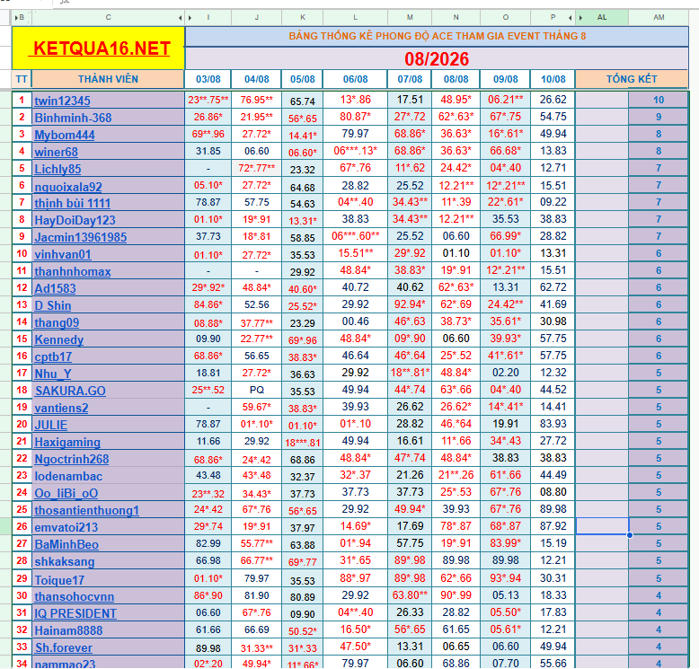The image size is (699, 669).
Task: Open twin12345 member link
Action: coord(62,101)
